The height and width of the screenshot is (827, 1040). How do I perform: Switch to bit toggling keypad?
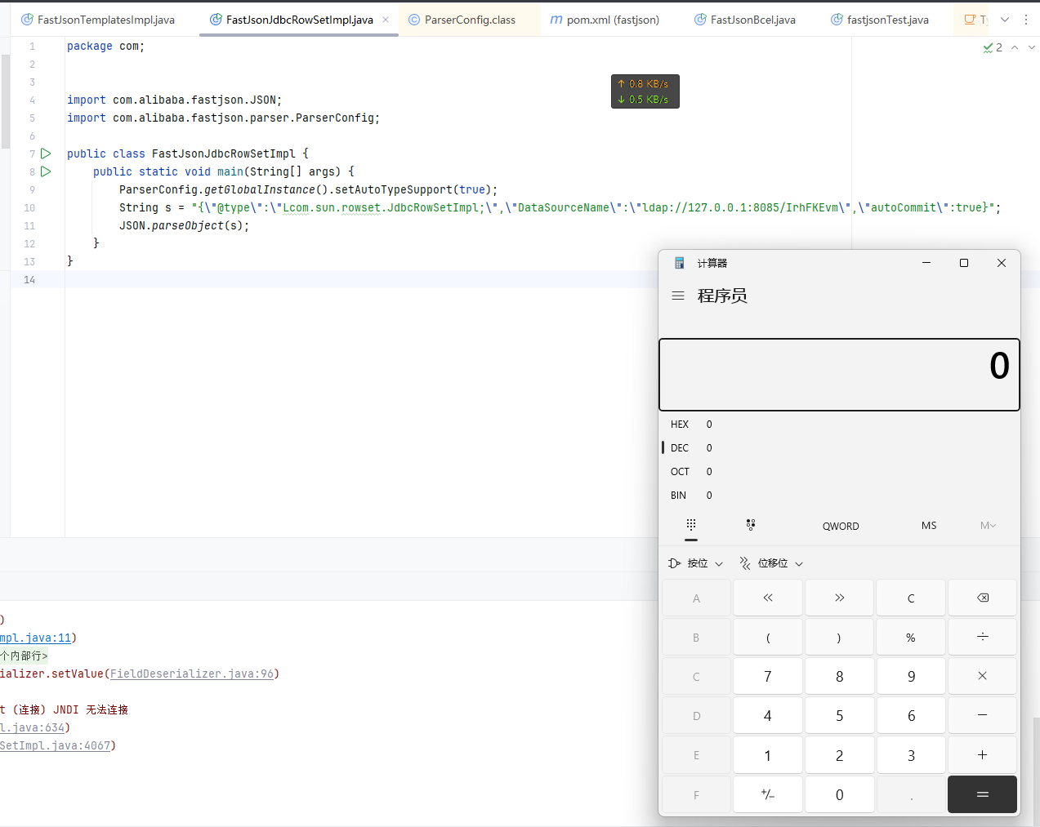pyautogui.click(x=751, y=525)
